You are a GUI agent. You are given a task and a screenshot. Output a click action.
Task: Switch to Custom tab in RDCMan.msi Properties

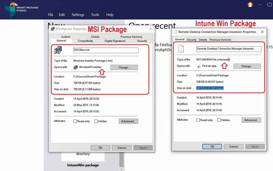click(x=66, y=37)
